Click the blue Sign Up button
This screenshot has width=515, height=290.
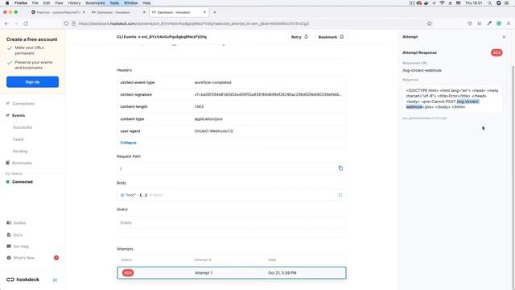tap(32, 82)
